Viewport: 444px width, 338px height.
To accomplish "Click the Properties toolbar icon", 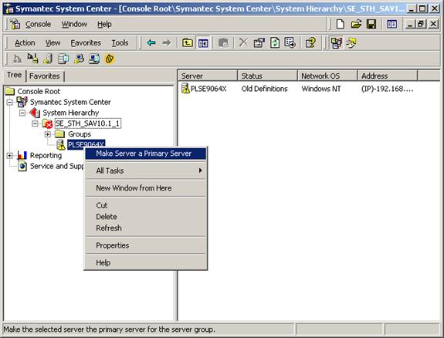I will point(259,42).
